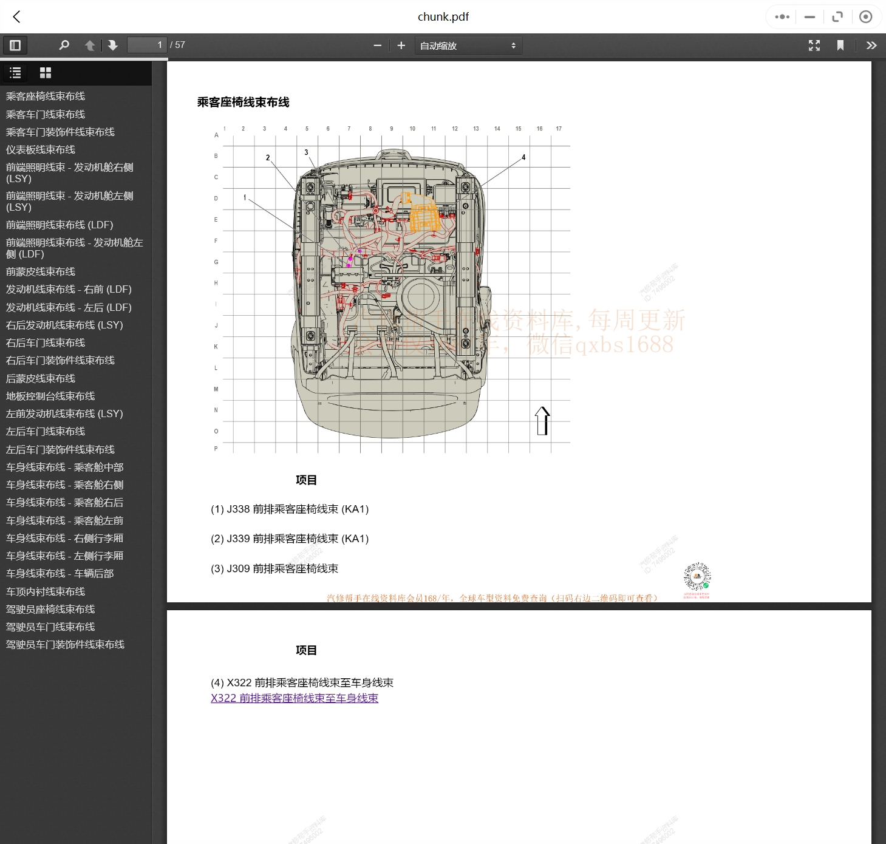The image size is (886, 844).
Task: Advance to the next page
Action: (x=113, y=45)
